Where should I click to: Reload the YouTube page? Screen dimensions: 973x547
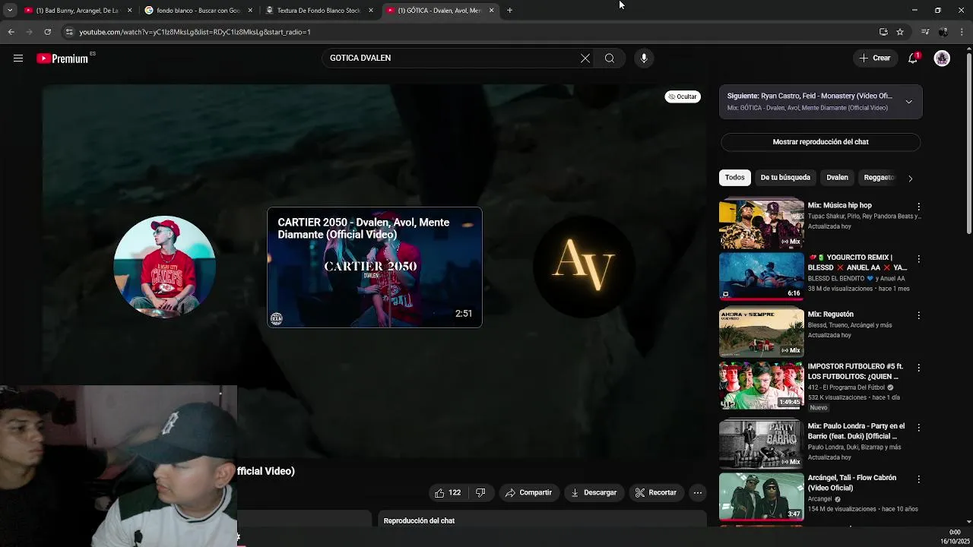click(47, 32)
